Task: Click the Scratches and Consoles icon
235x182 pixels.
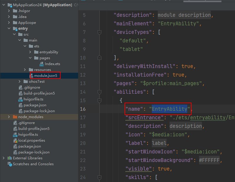Action: [x=10, y=164]
